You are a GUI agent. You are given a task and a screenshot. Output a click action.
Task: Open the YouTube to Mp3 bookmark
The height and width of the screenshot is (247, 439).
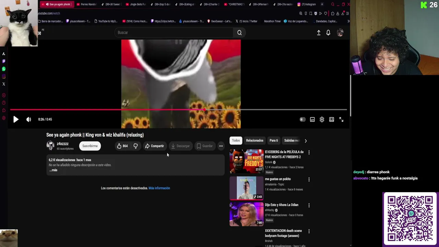coord(106,21)
